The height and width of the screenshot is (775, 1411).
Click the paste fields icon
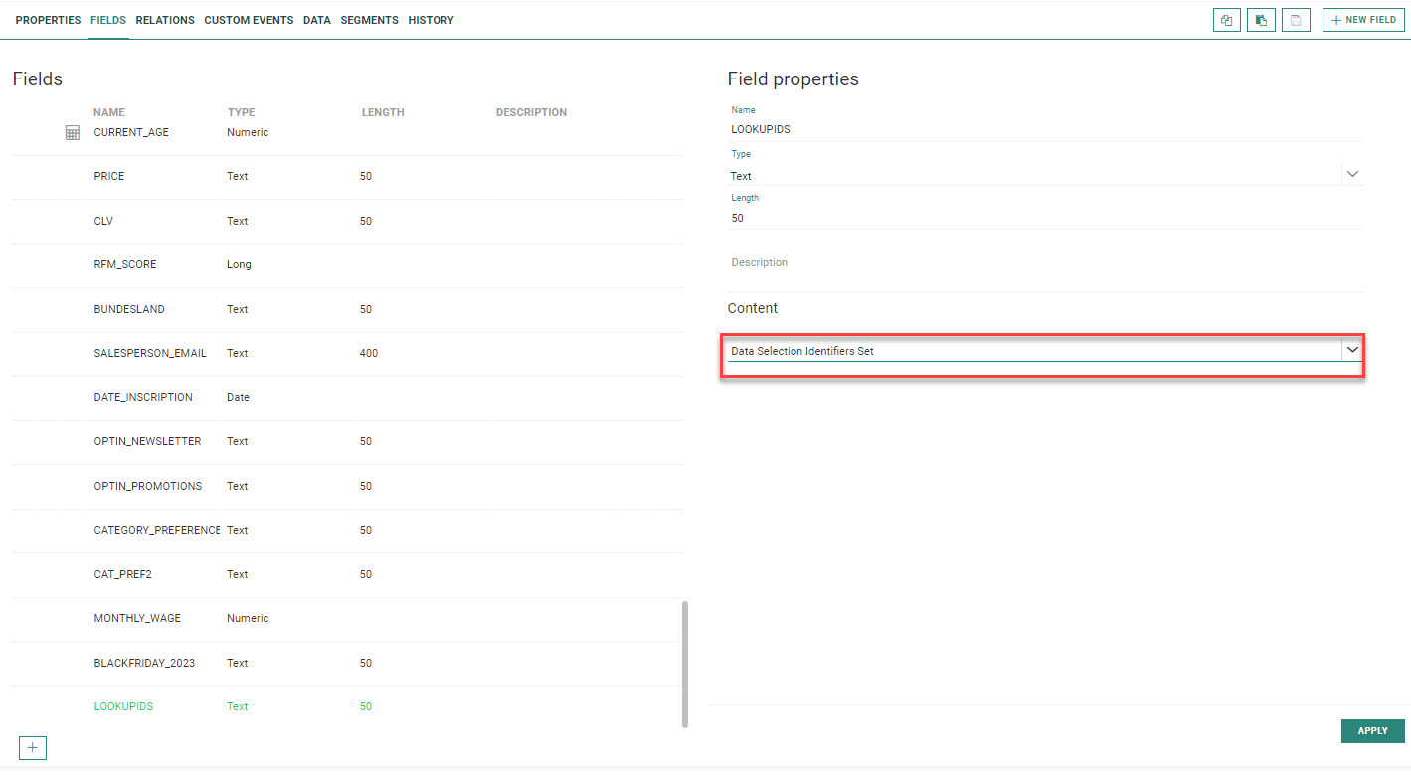pyautogui.click(x=1261, y=20)
